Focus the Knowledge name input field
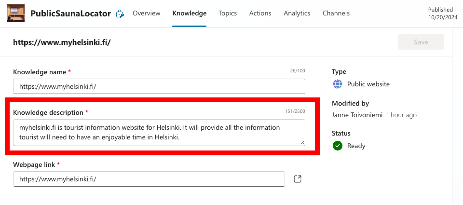The image size is (463, 205). click(159, 86)
